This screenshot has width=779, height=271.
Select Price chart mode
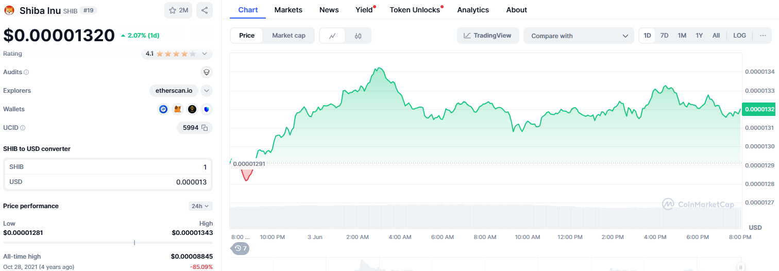tap(247, 36)
